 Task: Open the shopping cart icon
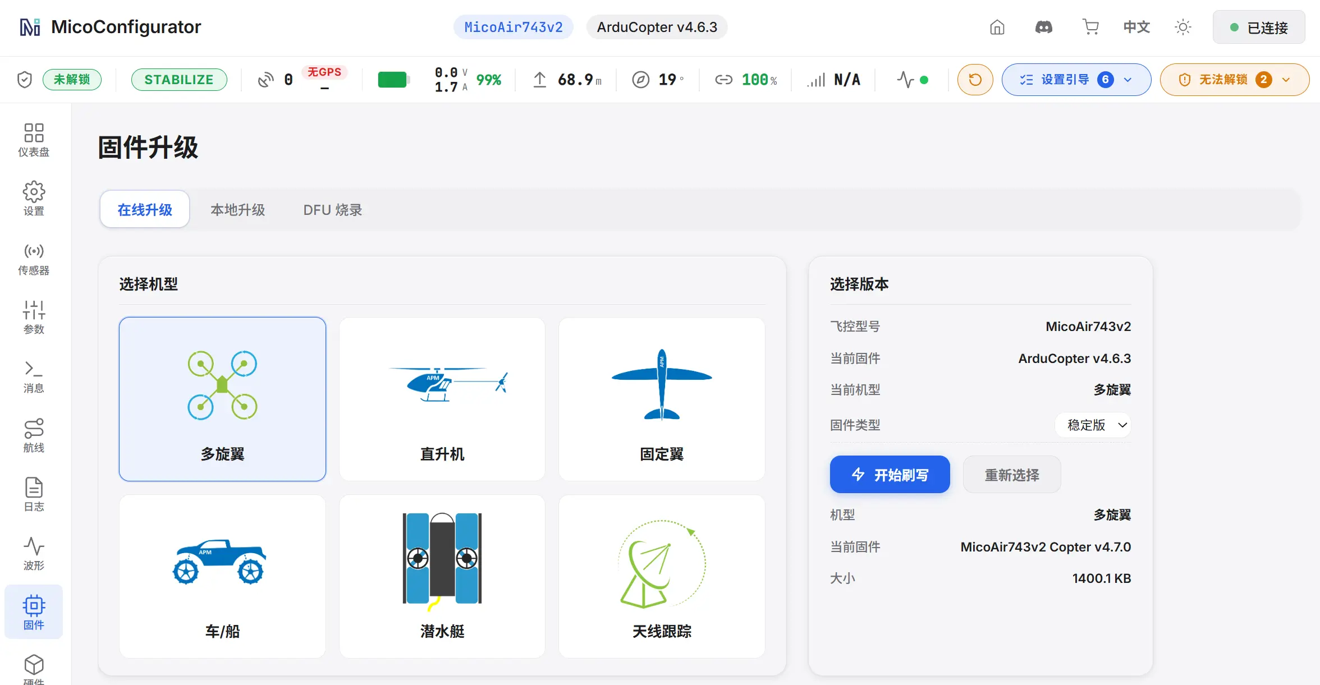click(x=1090, y=27)
